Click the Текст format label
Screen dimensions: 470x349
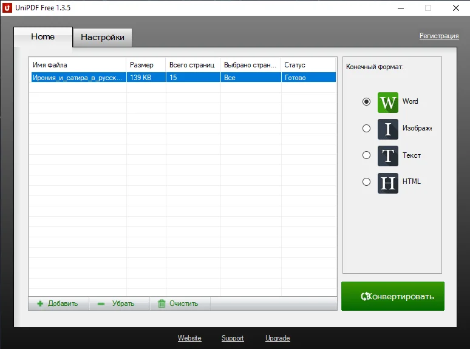[412, 155]
